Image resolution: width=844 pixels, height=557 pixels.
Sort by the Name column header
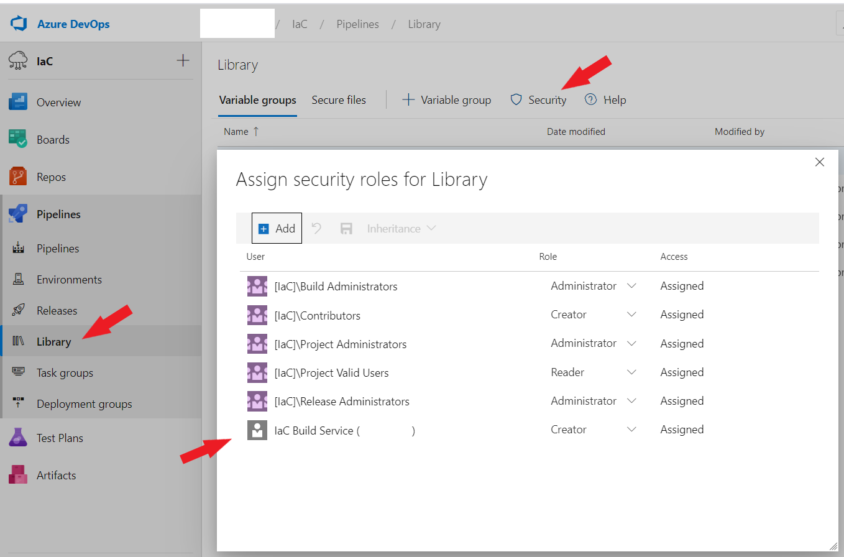click(236, 132)
